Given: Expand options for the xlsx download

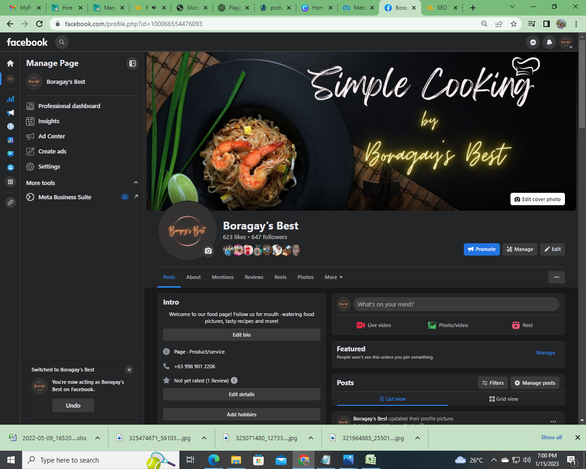Looking at the screenshot, I should (x=98, y=438).
